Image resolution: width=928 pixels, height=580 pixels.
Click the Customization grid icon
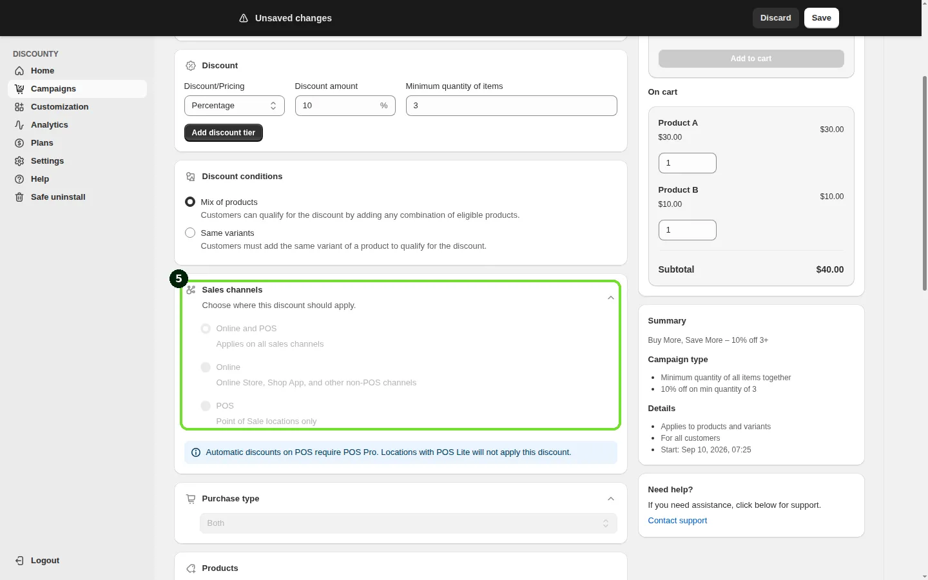point(19,107)
